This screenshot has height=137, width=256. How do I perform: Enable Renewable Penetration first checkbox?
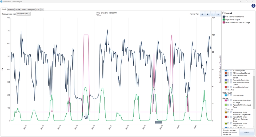(x=228, y=80)
